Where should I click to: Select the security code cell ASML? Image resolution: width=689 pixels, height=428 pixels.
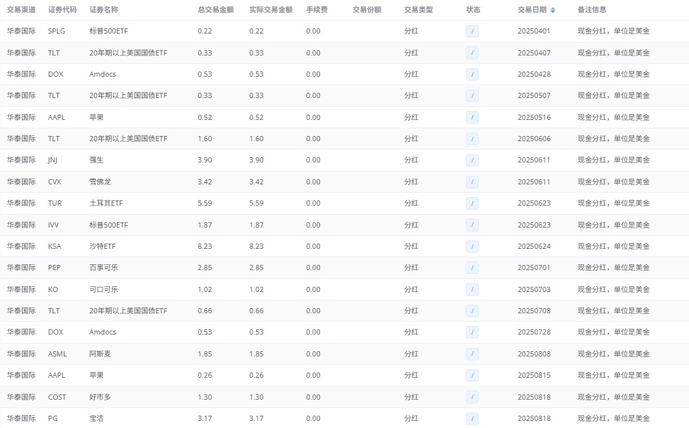point(57,354)
